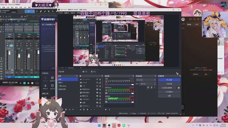Unmute the 动图 mixer channel

pyautogui.click(x=106, y=84)
